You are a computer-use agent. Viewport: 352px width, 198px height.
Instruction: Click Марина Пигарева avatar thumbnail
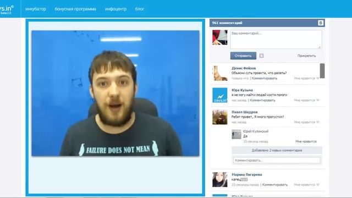click(x=220, y=180)
